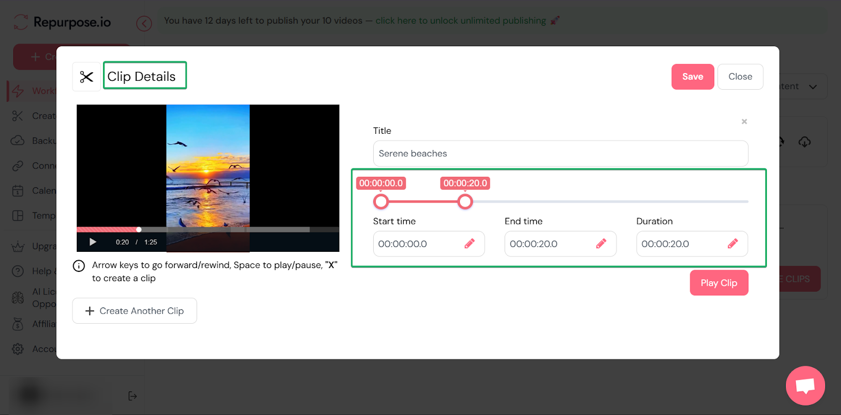Close the Clip Details dialog
This screenshot has width=841, height=415.
tap(740, 77)
